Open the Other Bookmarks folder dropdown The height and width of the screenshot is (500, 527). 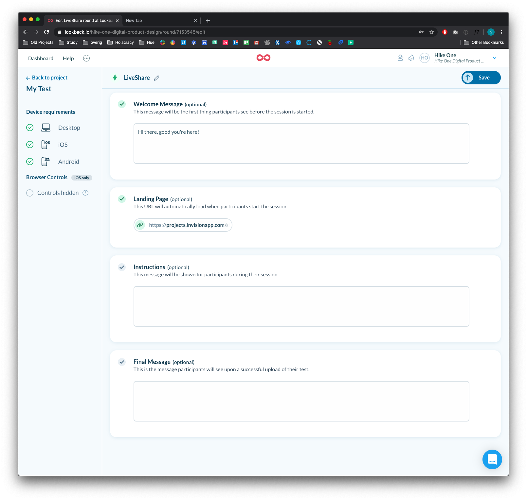(484, 42)
